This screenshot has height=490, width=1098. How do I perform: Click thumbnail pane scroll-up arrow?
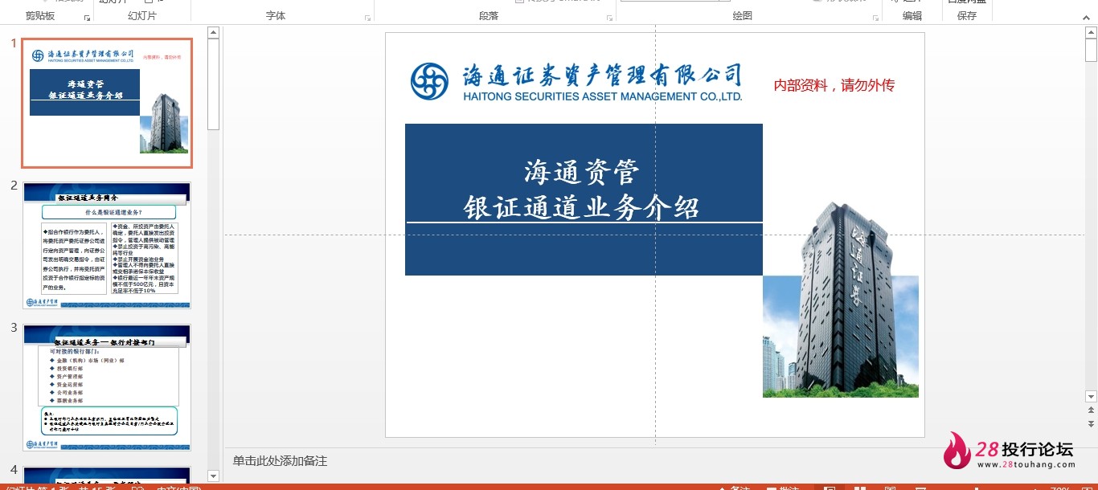pos(213,33)
